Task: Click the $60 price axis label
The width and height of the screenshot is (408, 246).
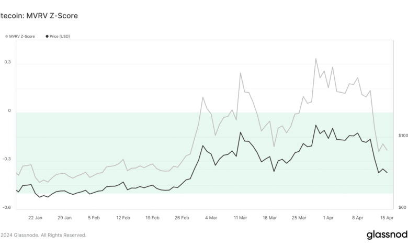Action: point(402,208)
